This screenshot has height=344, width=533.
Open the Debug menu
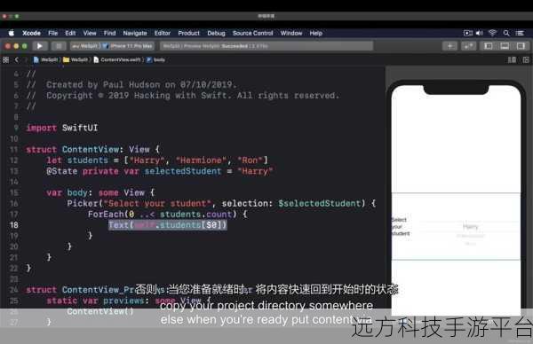click(x=216, y=33)
